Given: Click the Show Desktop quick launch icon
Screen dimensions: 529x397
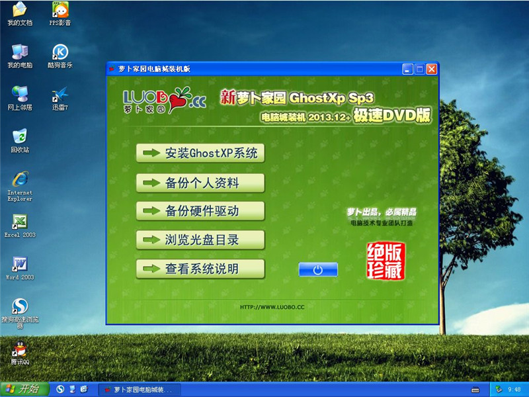Looking at the screenshot, I should click(x=73, y=390).
